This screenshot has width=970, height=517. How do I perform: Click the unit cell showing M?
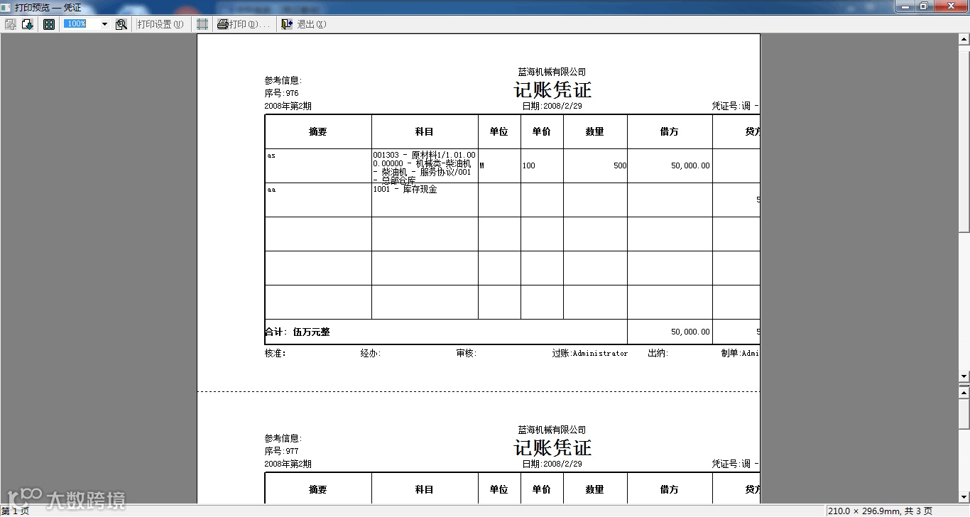(x=499, y=165)
